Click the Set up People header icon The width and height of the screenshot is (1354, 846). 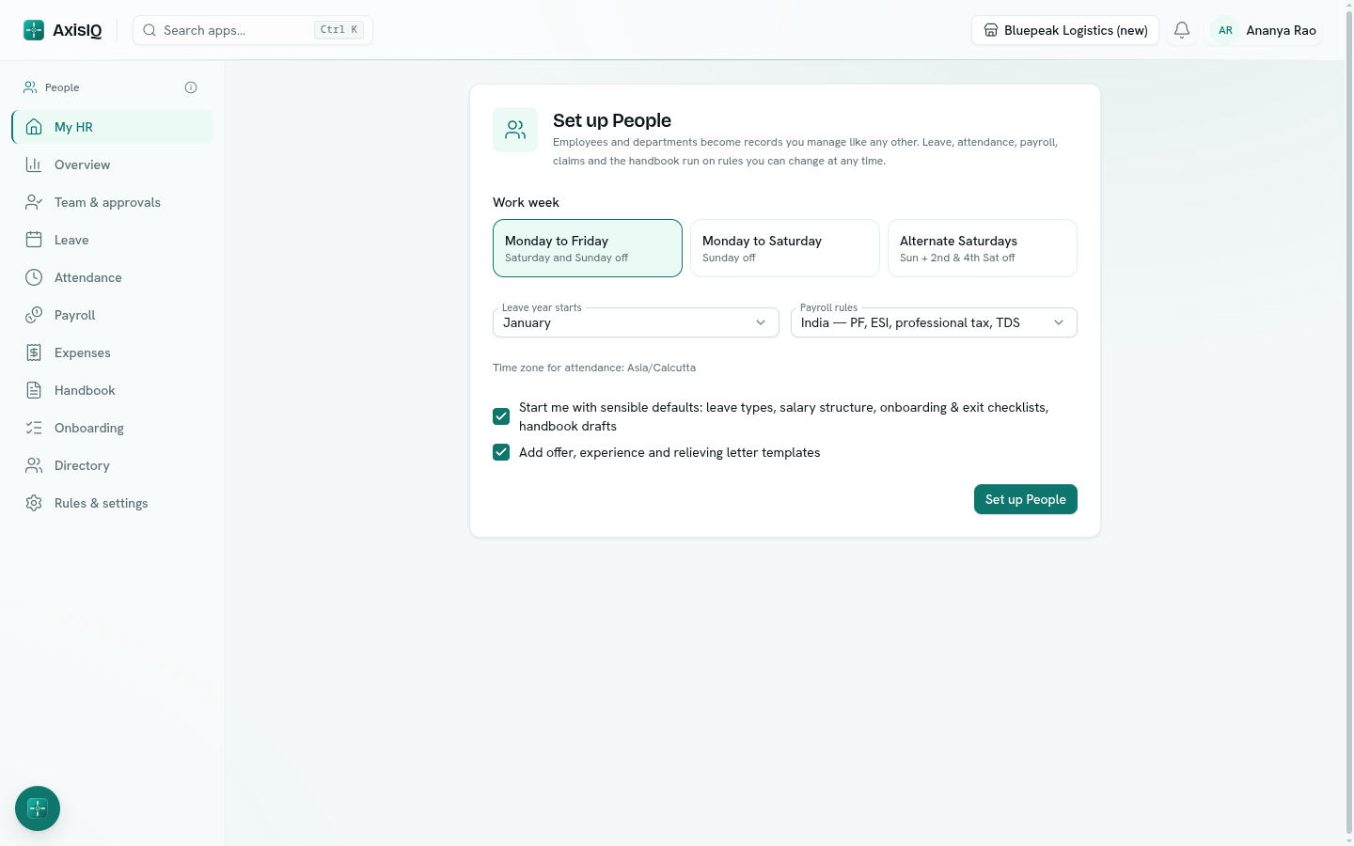(x=515, y=130)
